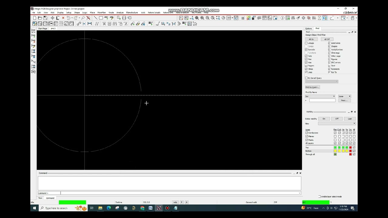Toggle the Bond wires checkbox
This screenshot has width=388, height=218.
click(x=329, y=43)
